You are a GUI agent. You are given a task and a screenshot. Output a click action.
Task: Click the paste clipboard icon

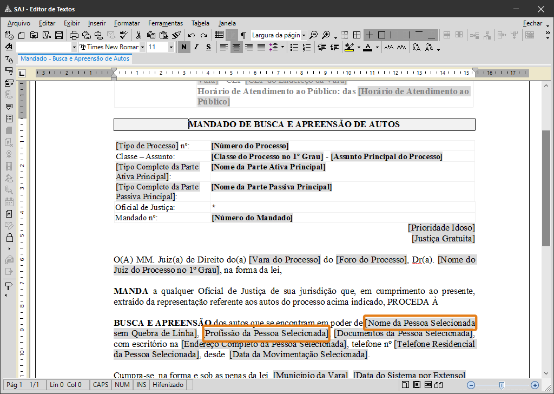pos(163,35)
